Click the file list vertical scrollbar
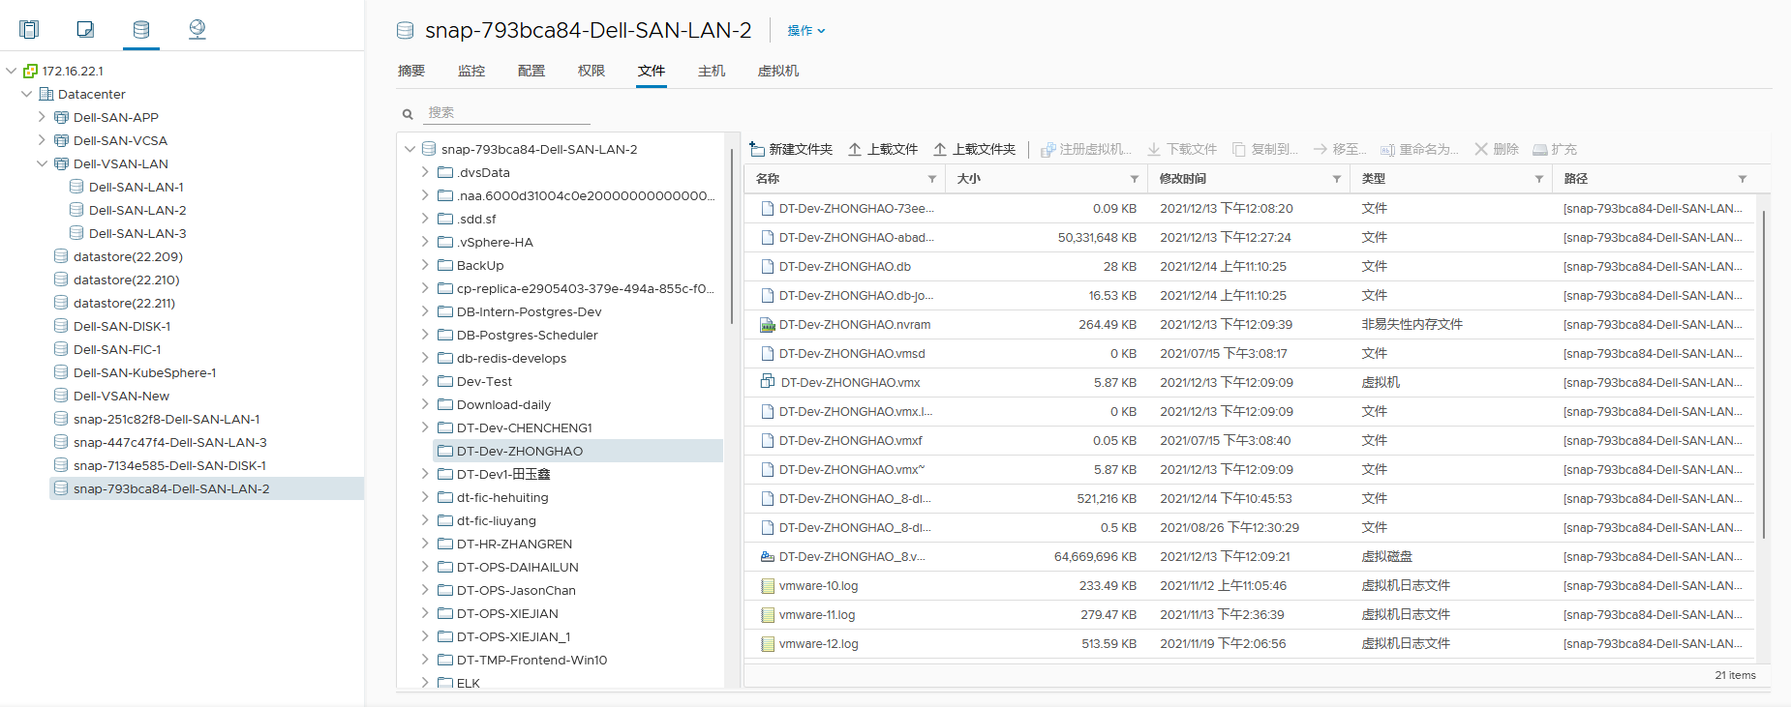This screenshot has height=707, width=1791. (x=1764, y=373)
